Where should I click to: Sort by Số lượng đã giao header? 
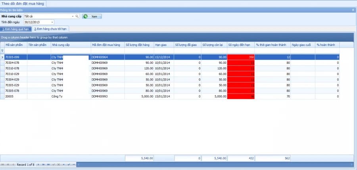188,45
